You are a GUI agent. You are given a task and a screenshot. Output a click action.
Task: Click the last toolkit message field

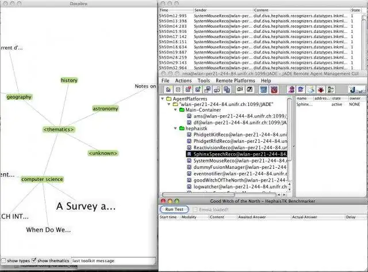pos(113,260)
